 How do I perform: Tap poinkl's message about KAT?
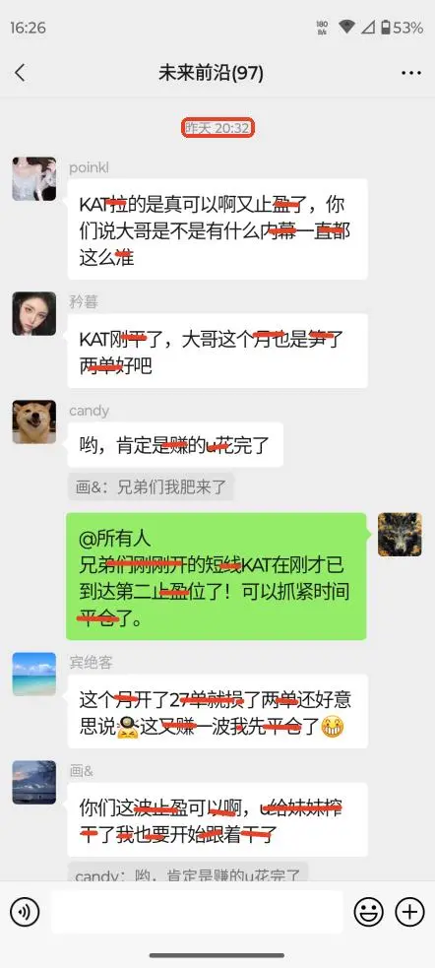[217, 229]
